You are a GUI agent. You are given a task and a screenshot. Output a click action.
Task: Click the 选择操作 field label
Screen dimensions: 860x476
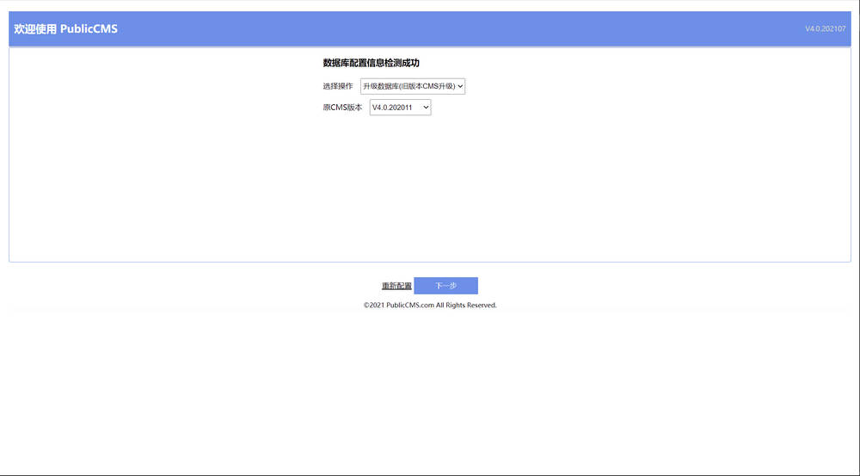pyautogui.click(x=338, y=86)
